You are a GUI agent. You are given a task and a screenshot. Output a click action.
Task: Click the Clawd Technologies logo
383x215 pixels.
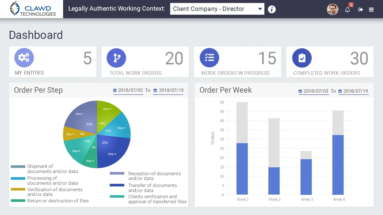point(32,9)
